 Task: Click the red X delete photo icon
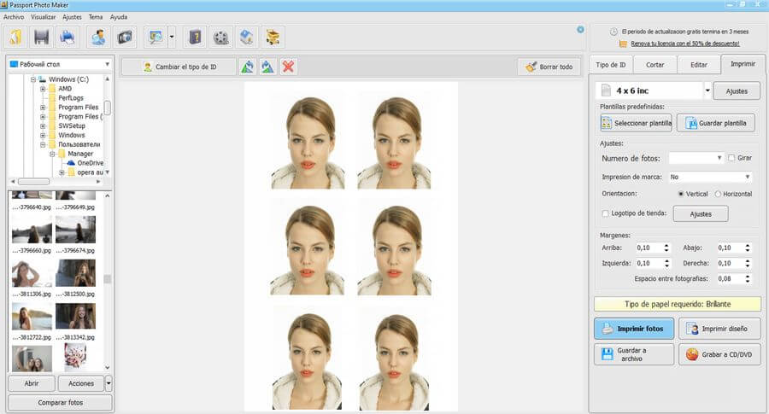click(x=289, y=67)
